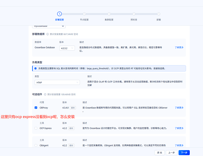The image size is (203, 156).
Task: Click the 负载类型 section heading
Action: click(x=37, y=62)
